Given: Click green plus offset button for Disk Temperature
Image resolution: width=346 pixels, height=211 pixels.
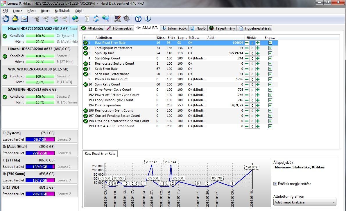Looking at the screenshot, I should tap(258, 105).
